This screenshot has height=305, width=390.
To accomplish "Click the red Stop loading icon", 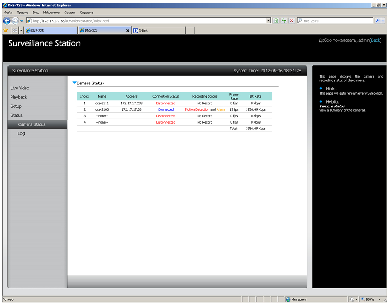I will coord(291,20).
